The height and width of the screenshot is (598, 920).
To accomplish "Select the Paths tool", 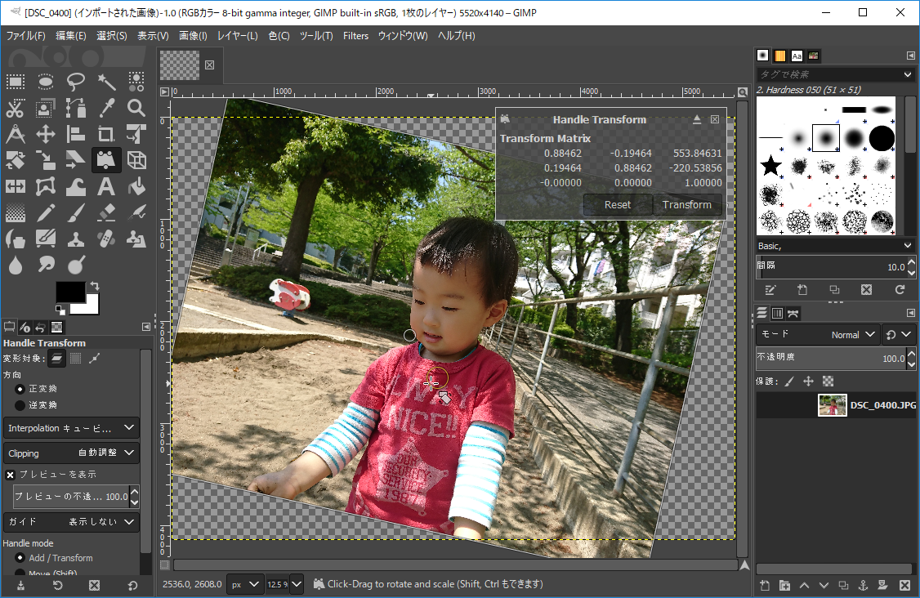I will click(x=76, y=108).
